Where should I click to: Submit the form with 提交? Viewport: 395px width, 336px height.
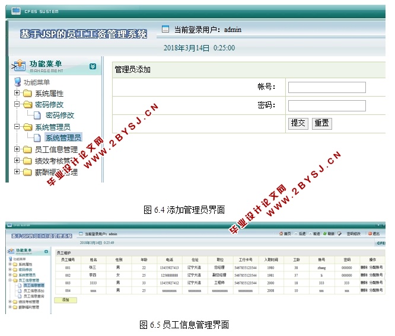pos(298,124)
